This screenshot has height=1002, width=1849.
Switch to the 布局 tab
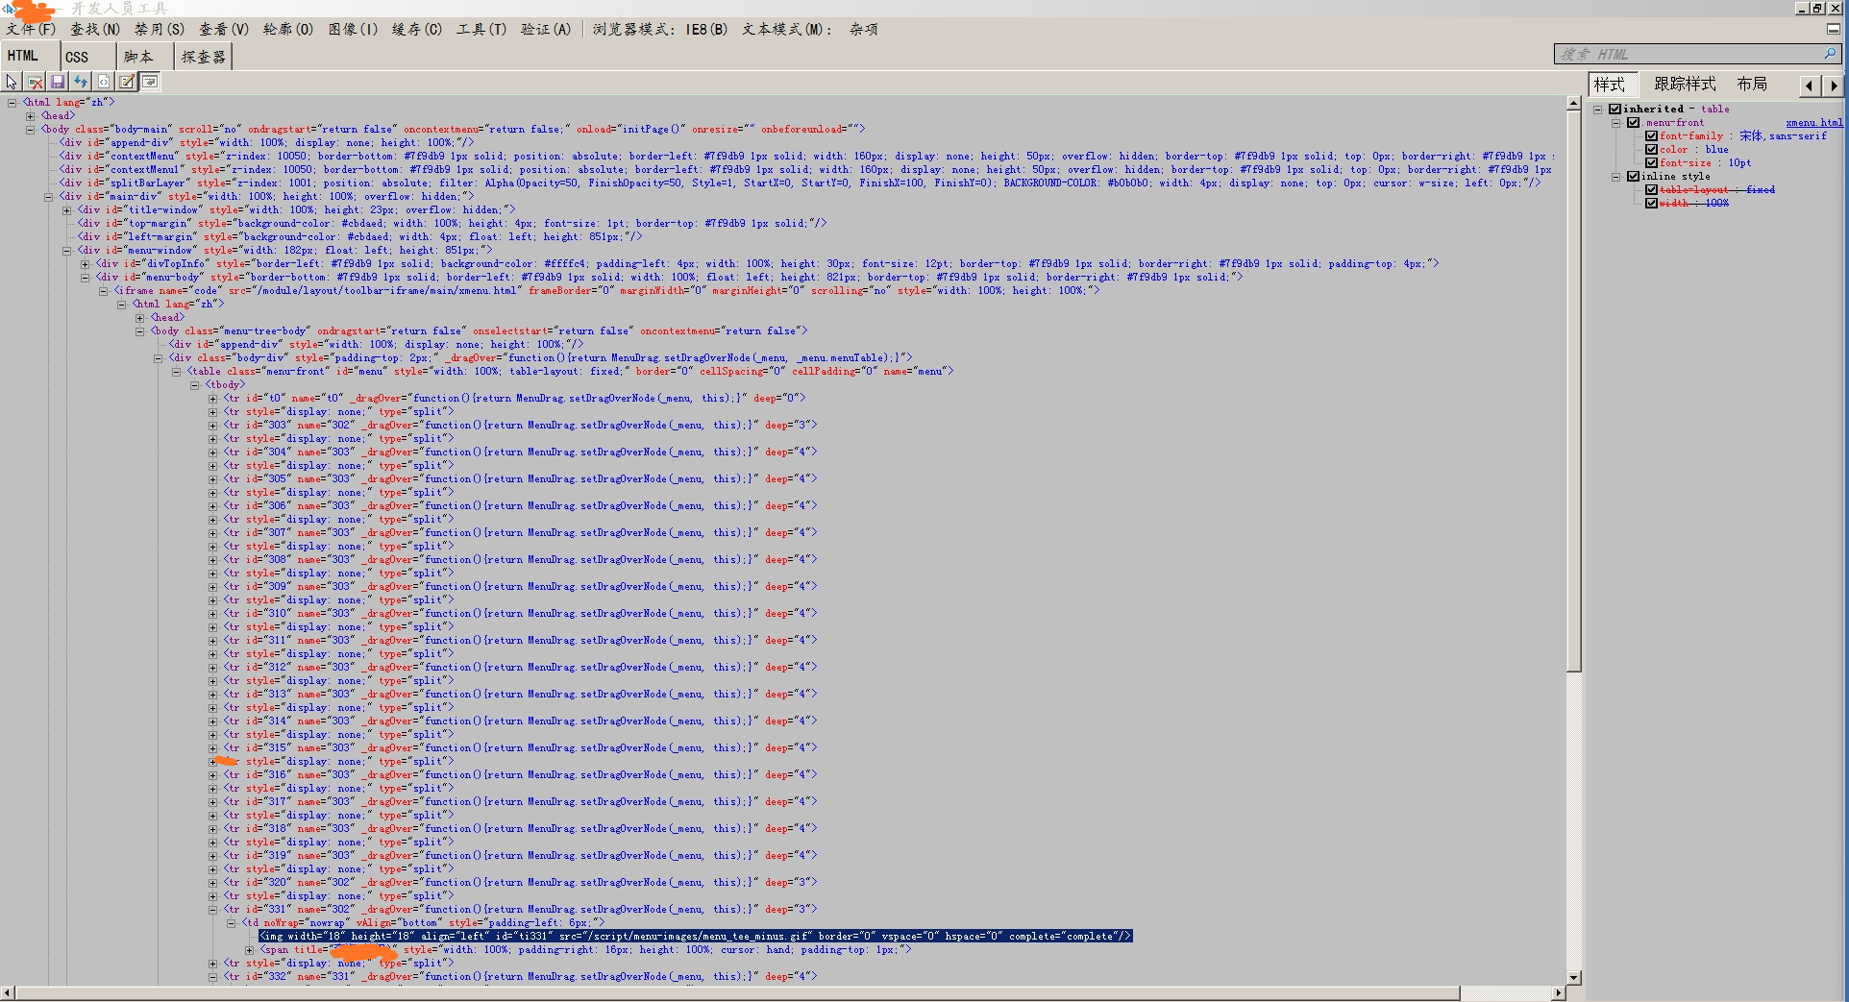pyautogui.click(x=1752, y=85)
